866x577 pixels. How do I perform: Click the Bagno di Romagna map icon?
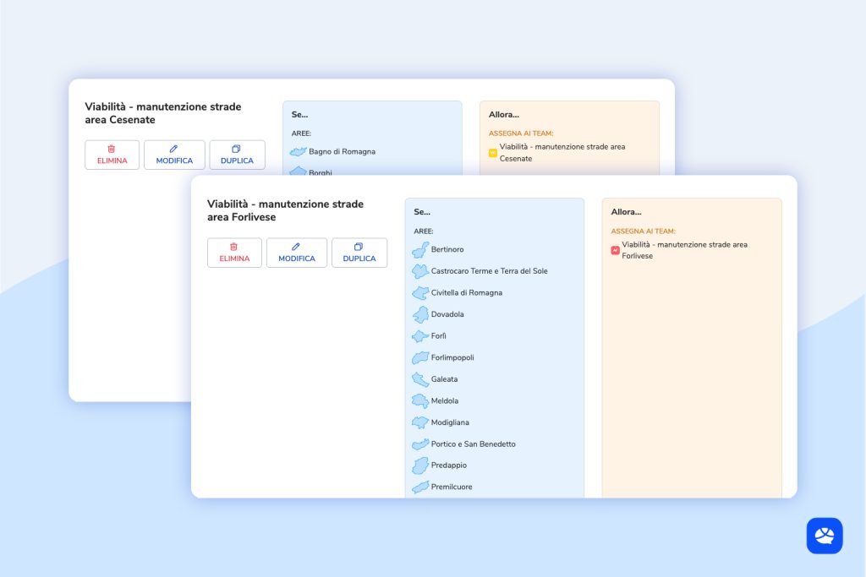tap(299, 152)
